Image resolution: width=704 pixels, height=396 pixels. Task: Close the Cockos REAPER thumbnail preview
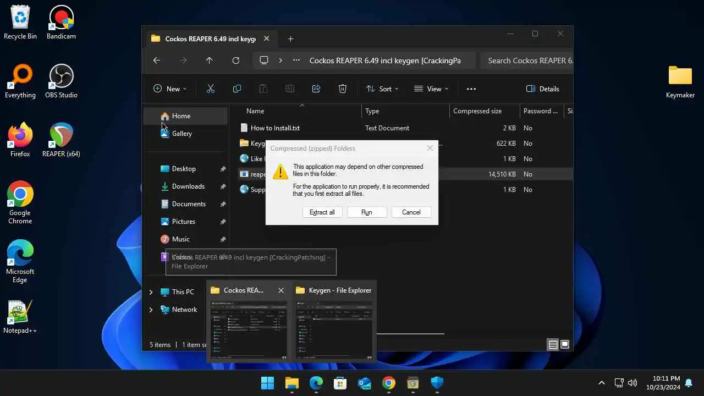(x=281, y=290)
